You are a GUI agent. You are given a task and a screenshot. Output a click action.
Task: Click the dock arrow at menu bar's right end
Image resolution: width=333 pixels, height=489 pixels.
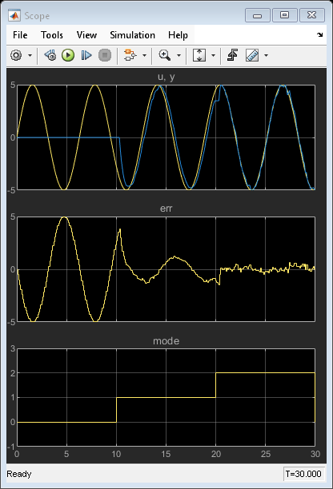click(319, 34)
